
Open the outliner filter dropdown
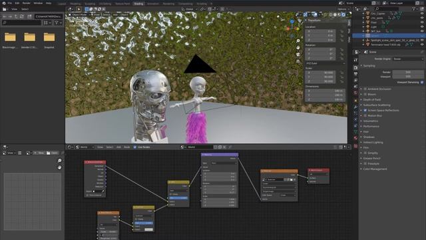415,9
